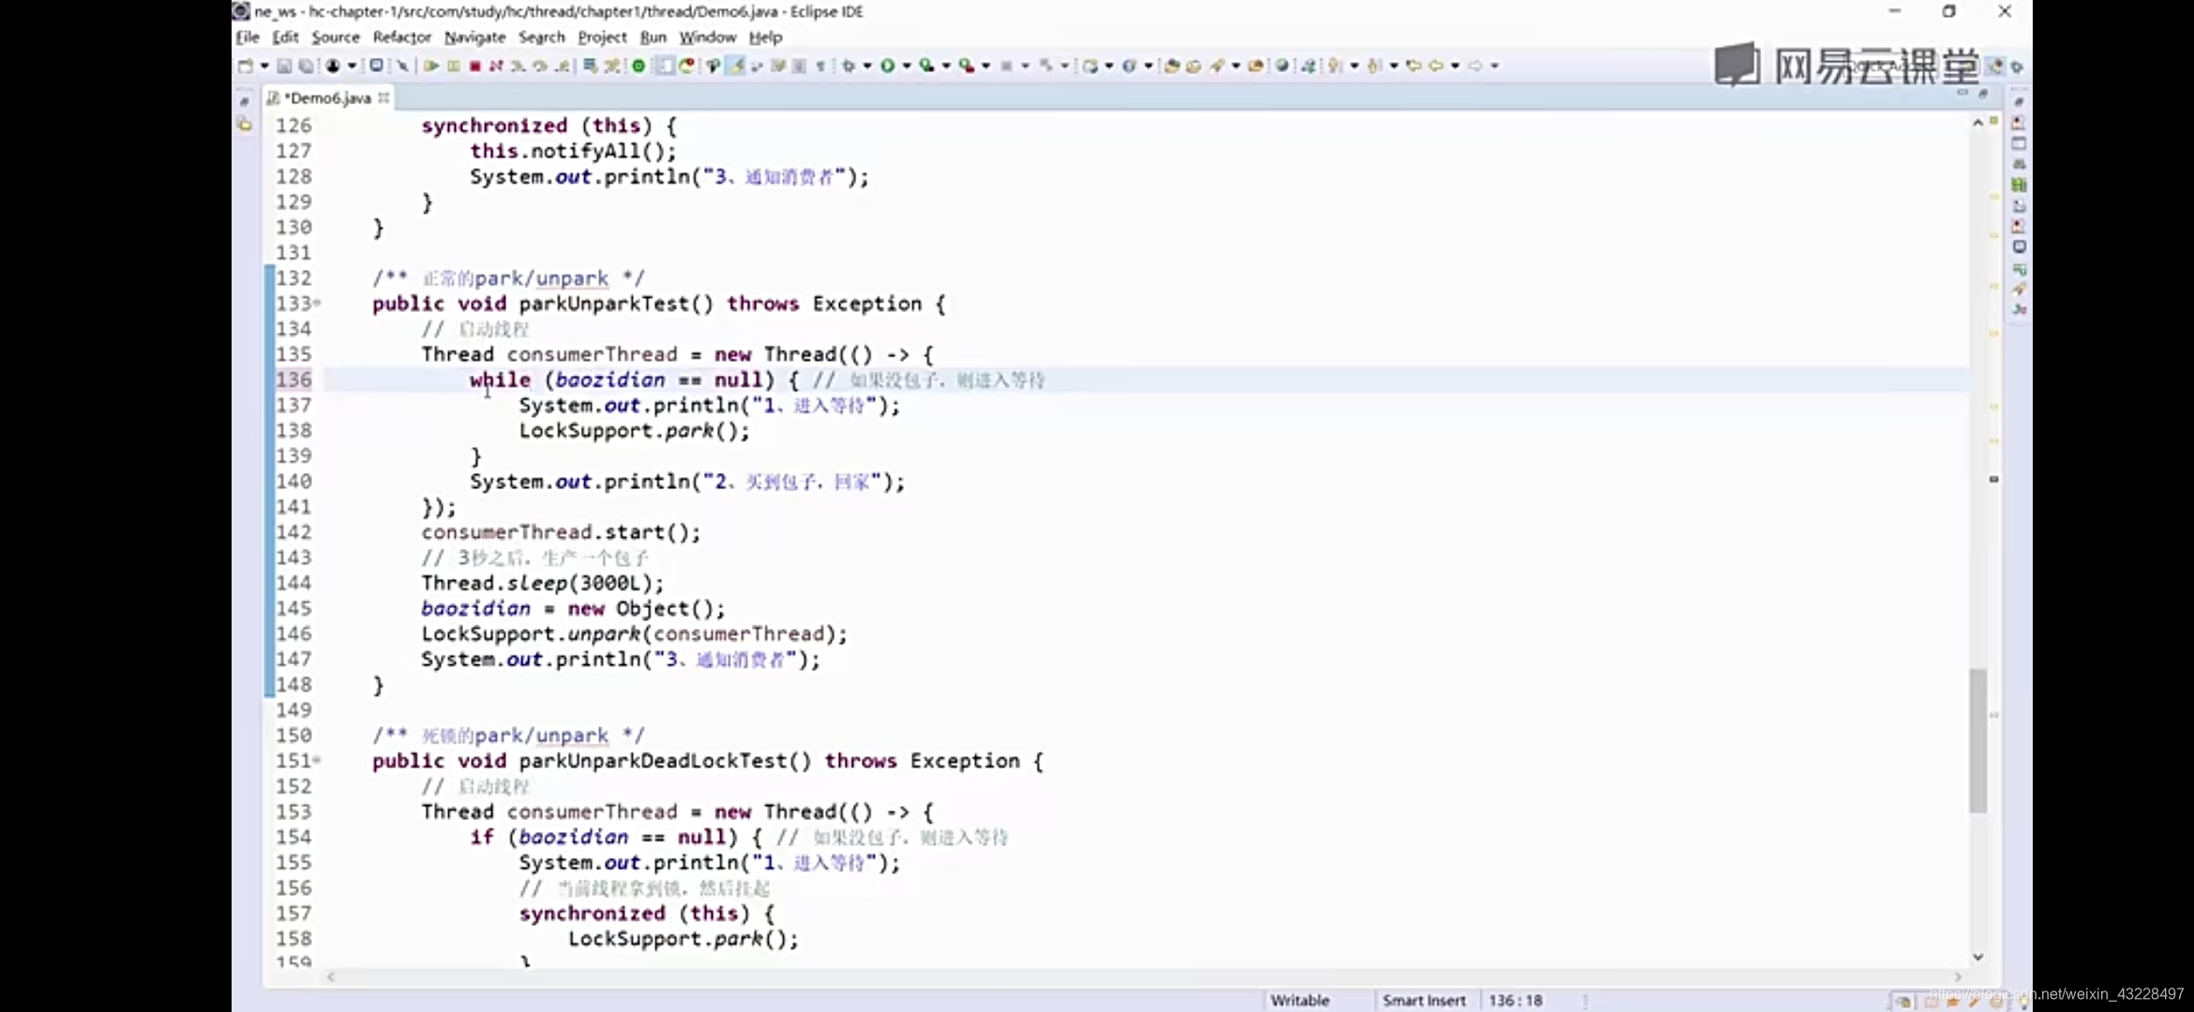Click the Drop to Frame icon
The image size is (2194, 1012).
tap(589, 66)
